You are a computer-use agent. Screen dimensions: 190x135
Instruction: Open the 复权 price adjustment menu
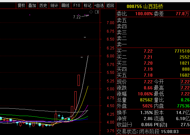click(22, 5)
